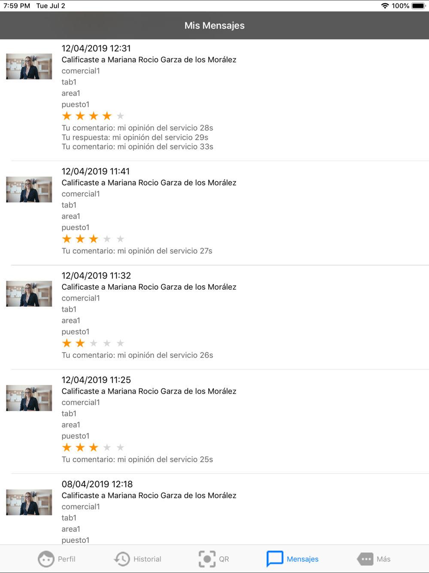Select photo thumbnail of the 11:32 message

pos(29,294)
